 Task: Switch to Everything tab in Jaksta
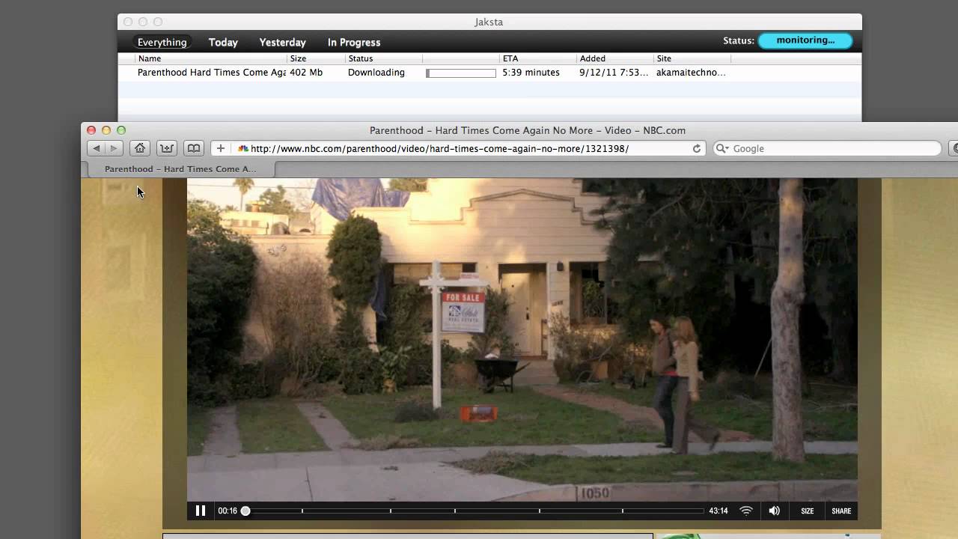click(x=162, y=42)
